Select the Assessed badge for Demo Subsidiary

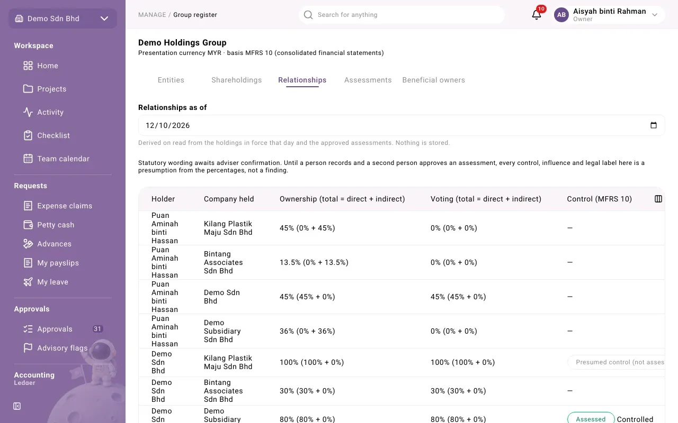(x=591, y=419)
